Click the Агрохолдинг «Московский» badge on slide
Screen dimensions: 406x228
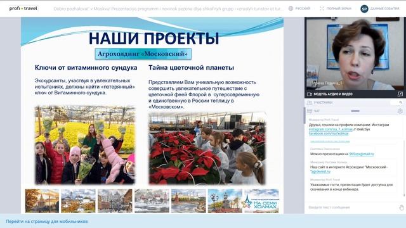tap(143, 54)
